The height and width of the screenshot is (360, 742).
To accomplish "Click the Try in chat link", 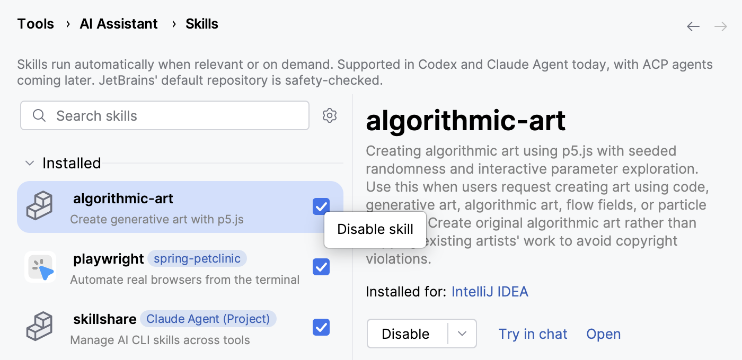I will click(x=533, y=334).
